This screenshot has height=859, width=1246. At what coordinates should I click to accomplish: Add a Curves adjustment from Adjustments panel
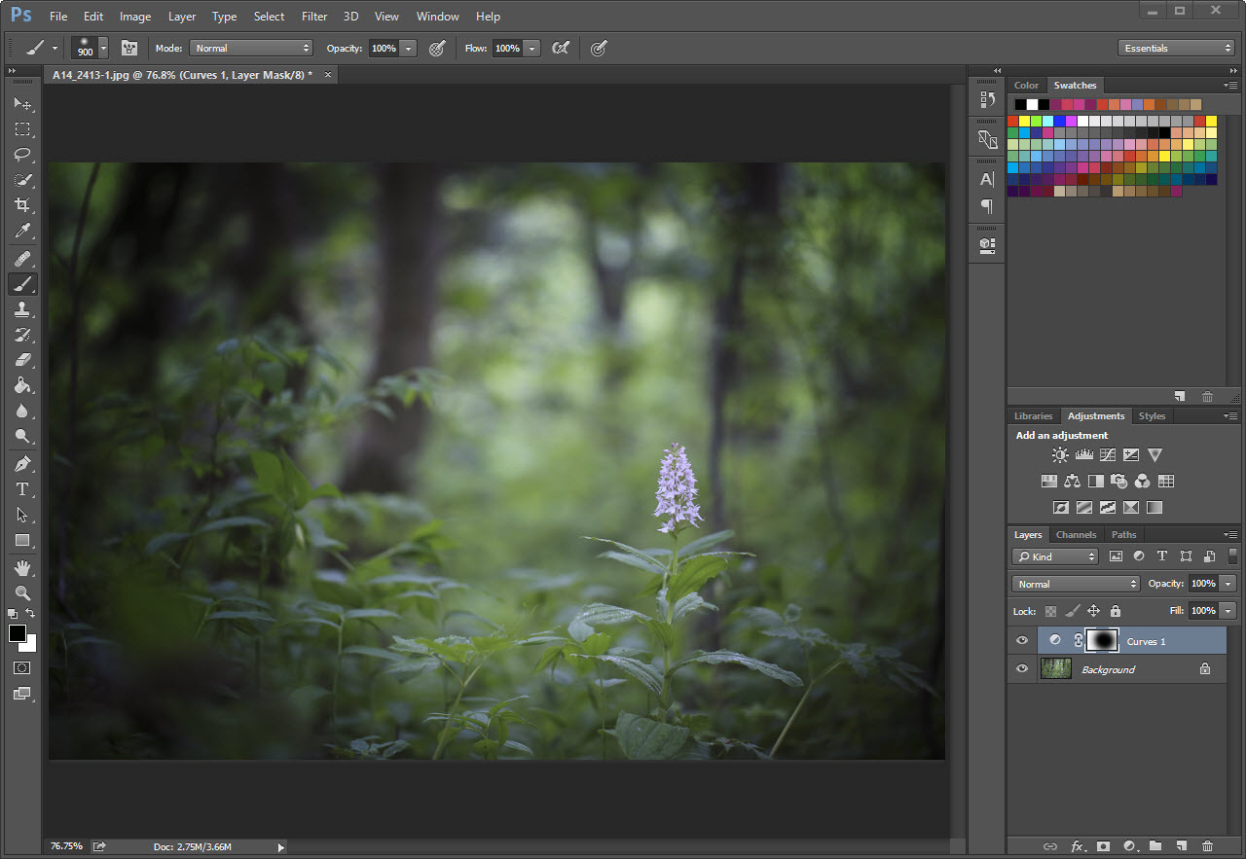(1107, 455)
